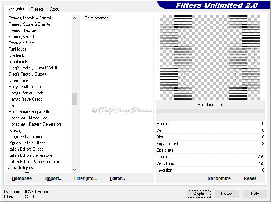This screenshot has height=202, width=271.
Task: Open Help
Action: [255, 194]
